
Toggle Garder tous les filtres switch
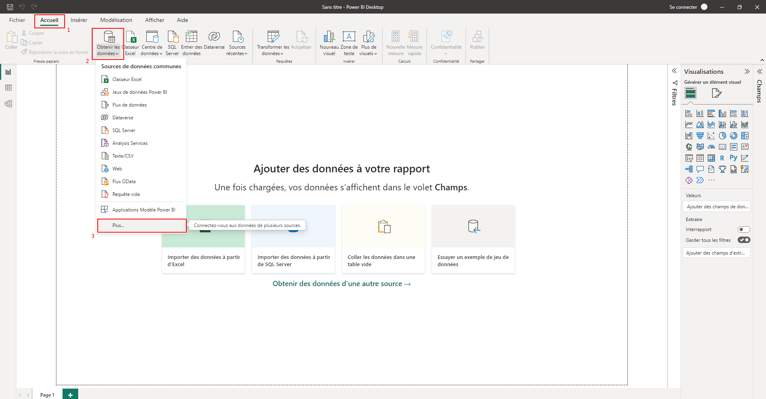pos(744,240)
